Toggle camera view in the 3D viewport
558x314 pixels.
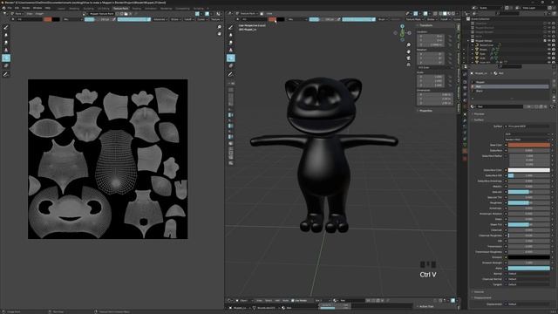[x=409, y=58]
